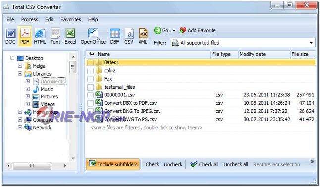Click the Network globe icon
Screen dimensions: 320x187
(x=28, y=127)
